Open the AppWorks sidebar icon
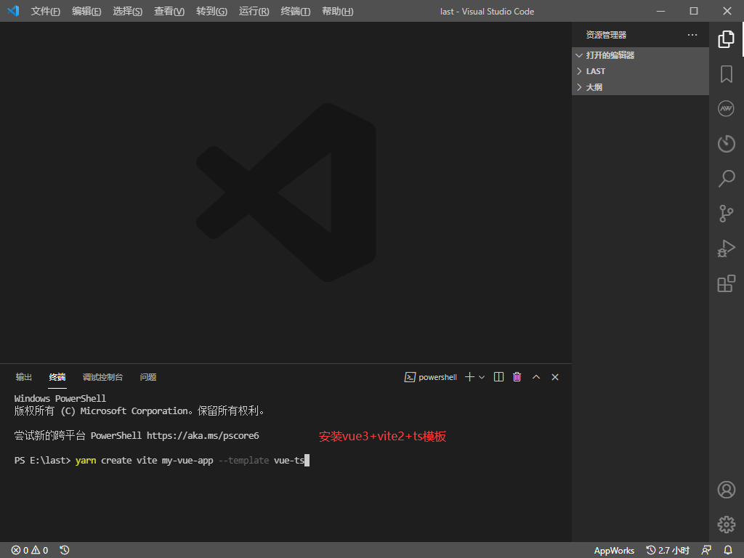Viewport: 744px width, 558px height. pos(726,109)
